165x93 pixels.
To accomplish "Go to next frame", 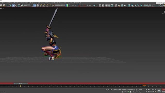I will [153, 90].
